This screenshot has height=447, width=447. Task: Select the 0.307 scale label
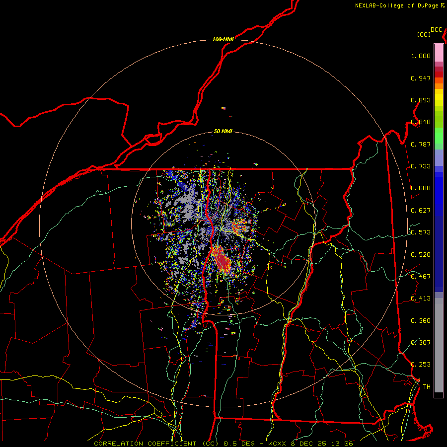[x=421, y=343]
